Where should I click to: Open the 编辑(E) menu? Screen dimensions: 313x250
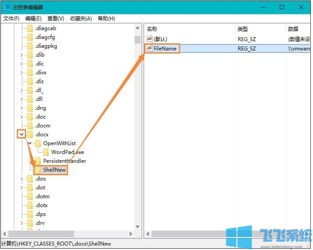point(33,18)
